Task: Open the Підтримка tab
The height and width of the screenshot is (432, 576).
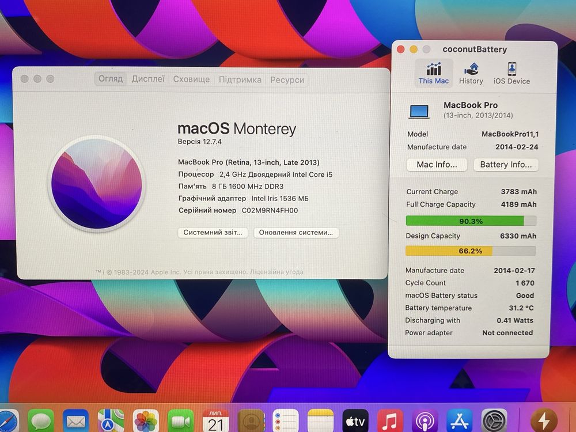Action: pyautogui.click(x=240, y=79)
